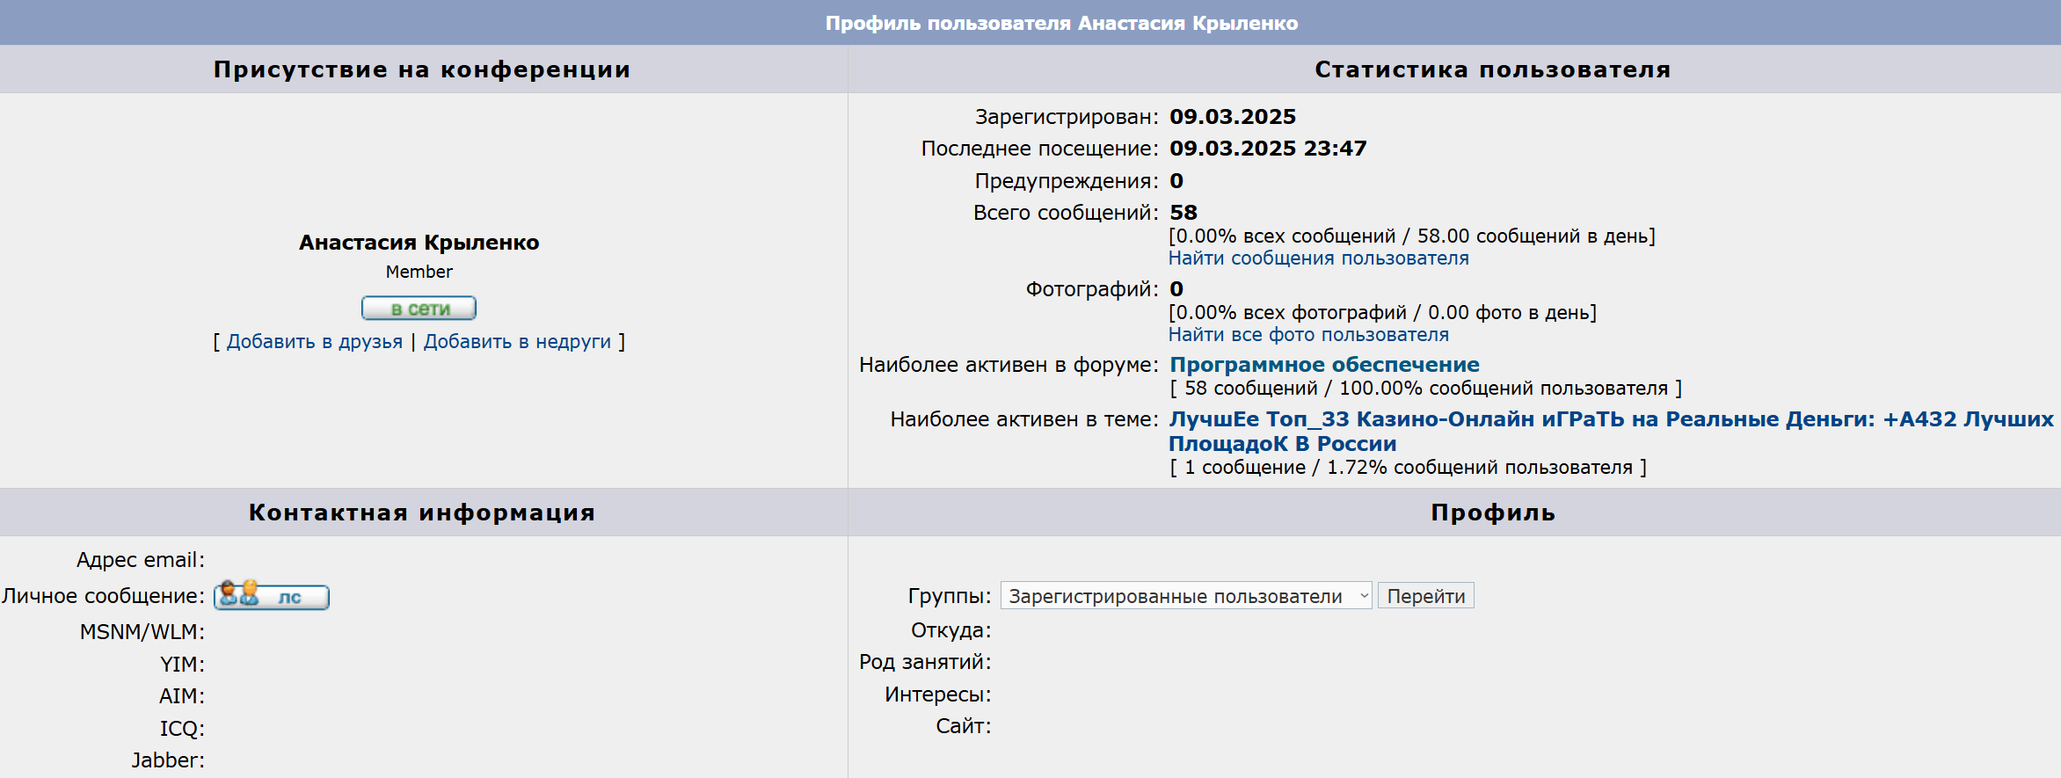Open private message via the "лс" icon
The image size is (2061, 778).
272,597
